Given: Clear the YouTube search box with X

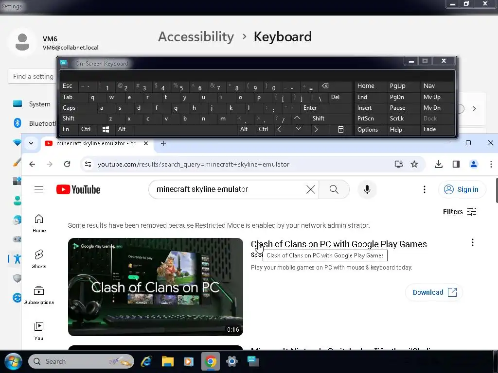Looking at the screenshot, I should click(x=311, y=189).
